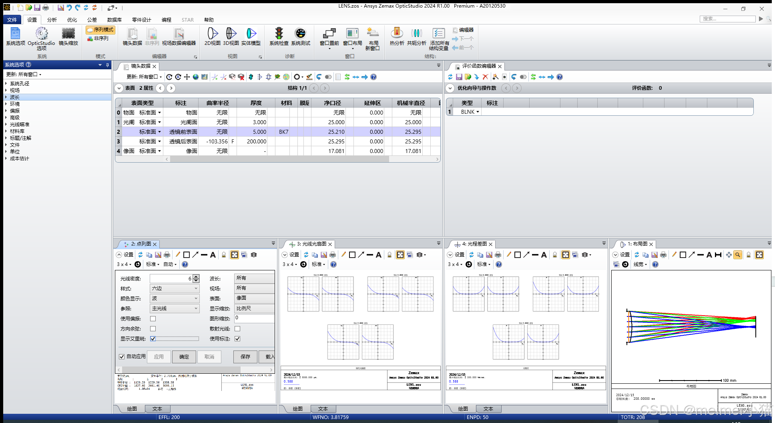Click help icon in 镜头数据 toolbar
Viewport: 775px width, 423px height.
(x=373, y=77)
